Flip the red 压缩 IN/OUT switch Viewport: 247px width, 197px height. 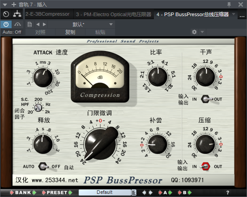205,167
